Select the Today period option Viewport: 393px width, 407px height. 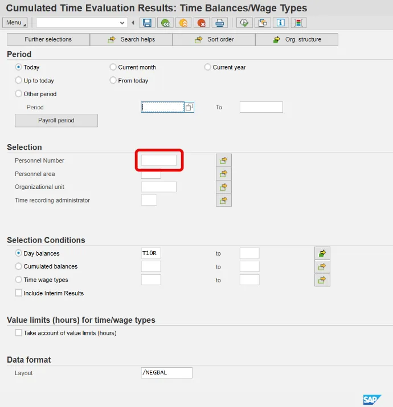(x=18, y=67)
